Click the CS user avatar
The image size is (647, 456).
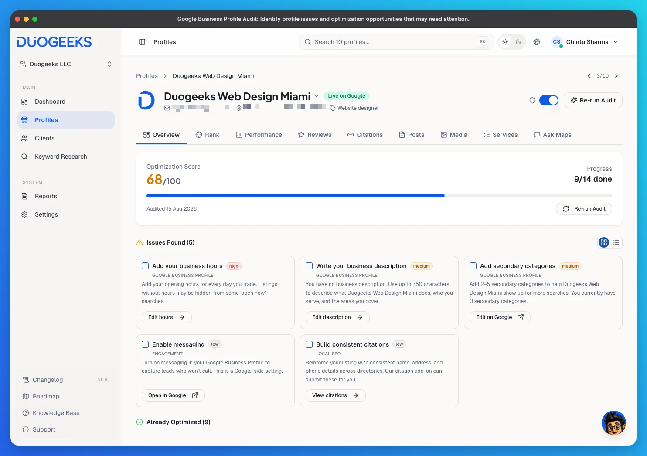tap(557, 42)
